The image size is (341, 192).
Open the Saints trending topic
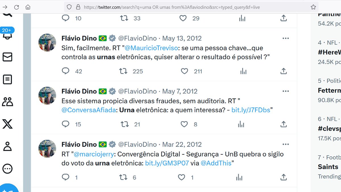(328, 167)
